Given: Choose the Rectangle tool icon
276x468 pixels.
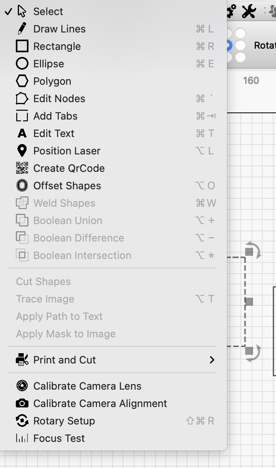Looking at the screenshot, I should [x=22, y=46].
